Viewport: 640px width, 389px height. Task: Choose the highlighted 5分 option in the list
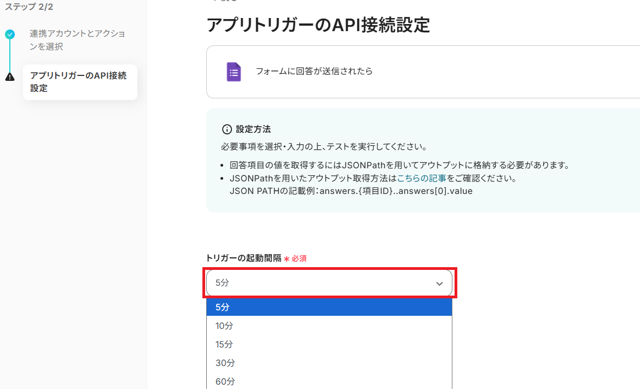click(x=329, y=307)
